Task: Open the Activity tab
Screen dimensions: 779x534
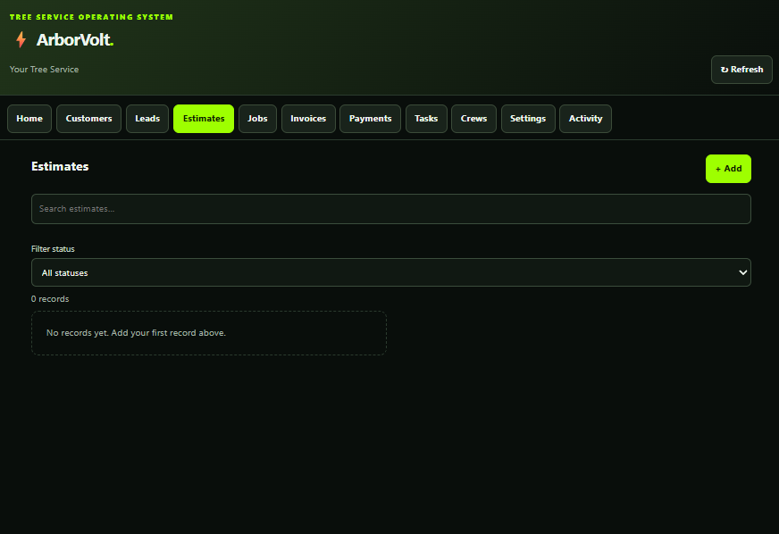Action: [586, 119]
